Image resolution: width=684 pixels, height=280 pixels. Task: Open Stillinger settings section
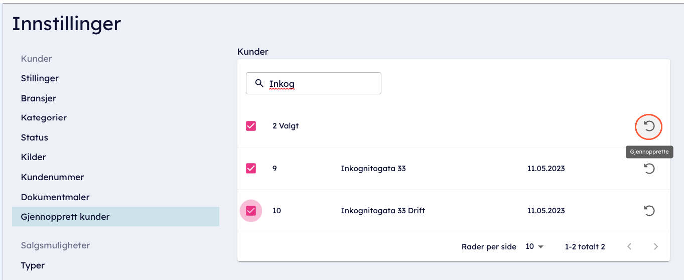click(x=40, y=78)
